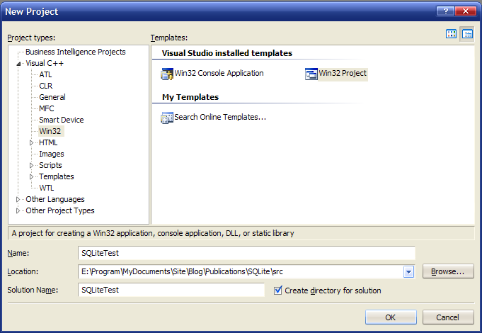Select the Win32 project type
The width and height of the screenshot is (482, 333).
click(50, 131)
